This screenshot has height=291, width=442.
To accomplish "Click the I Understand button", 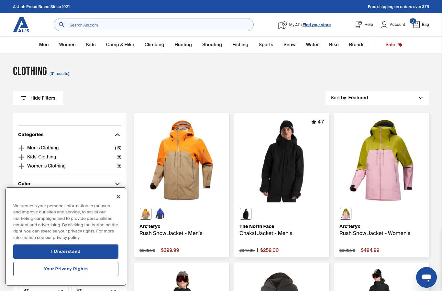I will (x=66, y=252).
